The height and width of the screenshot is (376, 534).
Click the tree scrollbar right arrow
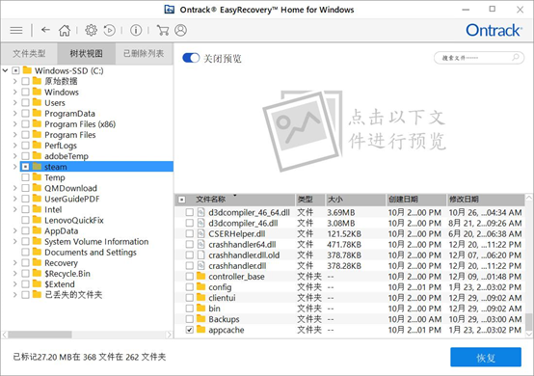pos(169,335)
